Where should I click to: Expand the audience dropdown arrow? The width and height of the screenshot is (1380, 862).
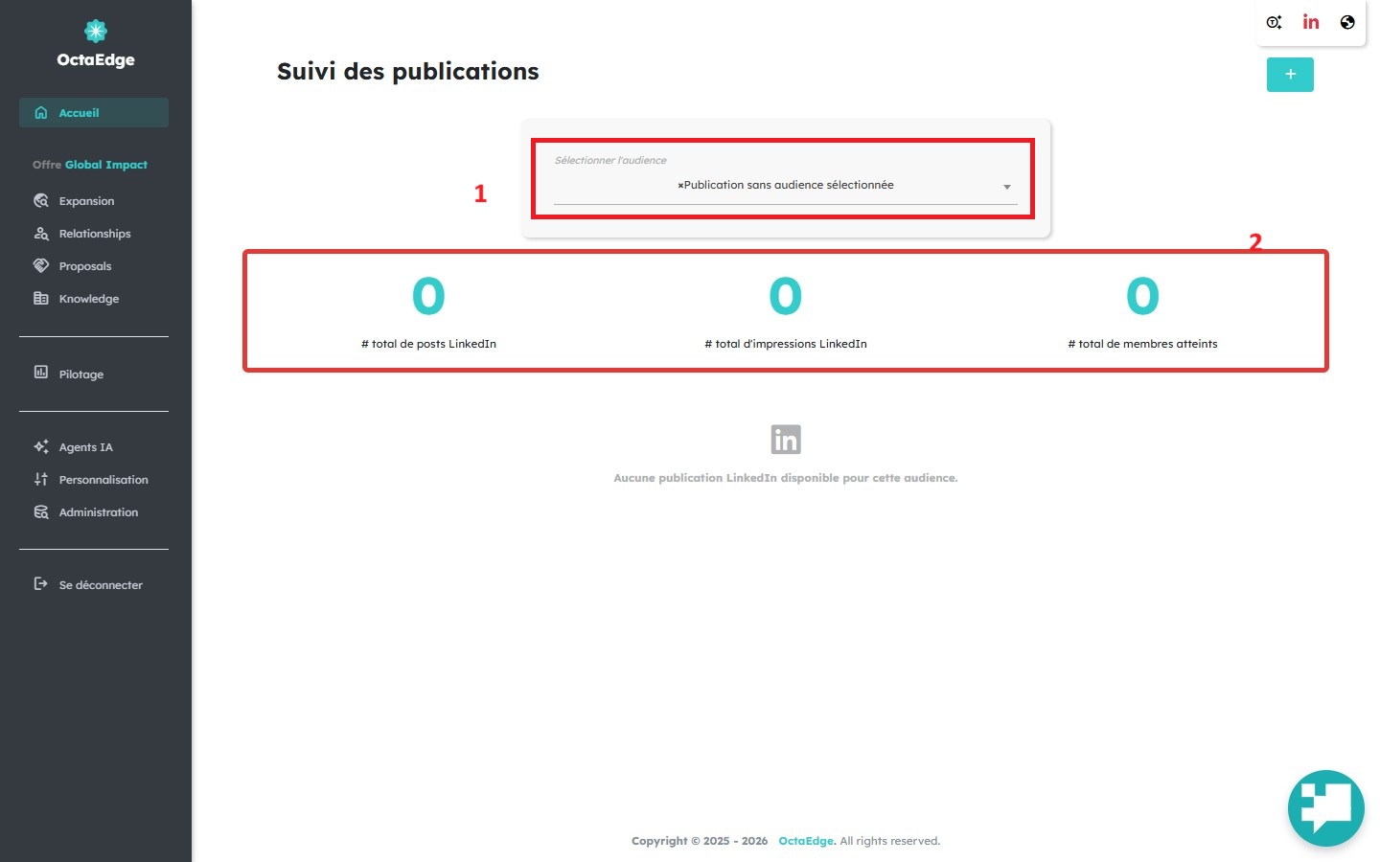coord(1007,187)
